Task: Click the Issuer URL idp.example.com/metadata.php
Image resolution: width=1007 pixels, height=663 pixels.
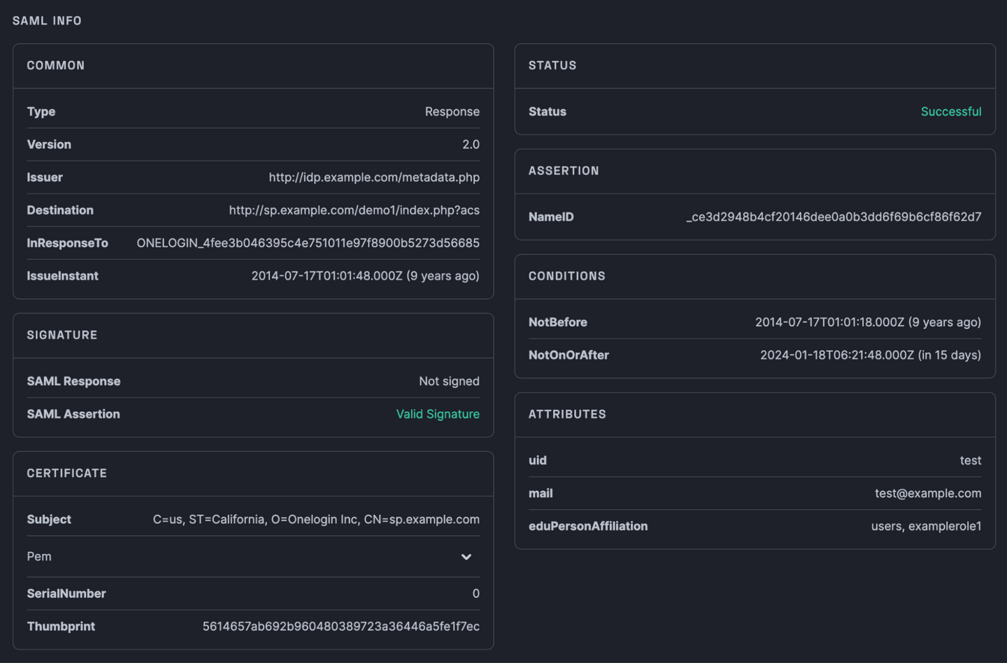Action: [x=374, y=177]
